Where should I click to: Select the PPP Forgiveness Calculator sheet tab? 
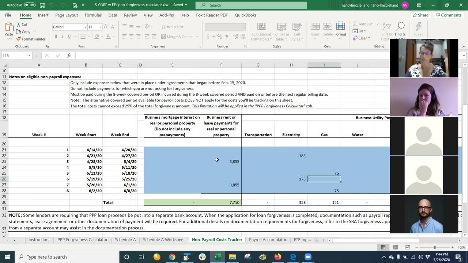(x=82, y=240)
